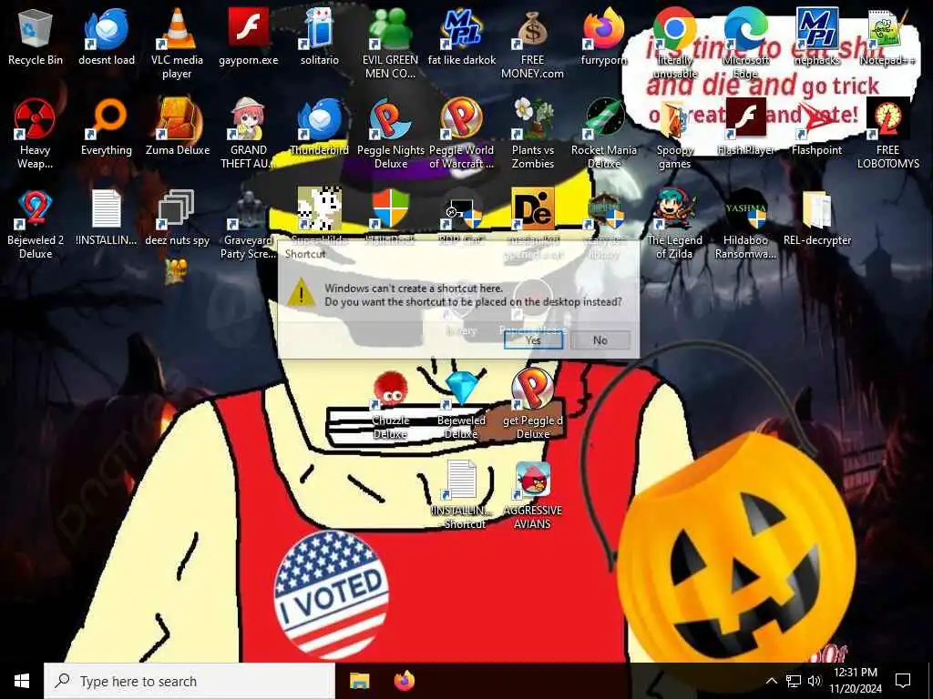Click the taskbar clock showing 12:31 PM

click(856, 681)
